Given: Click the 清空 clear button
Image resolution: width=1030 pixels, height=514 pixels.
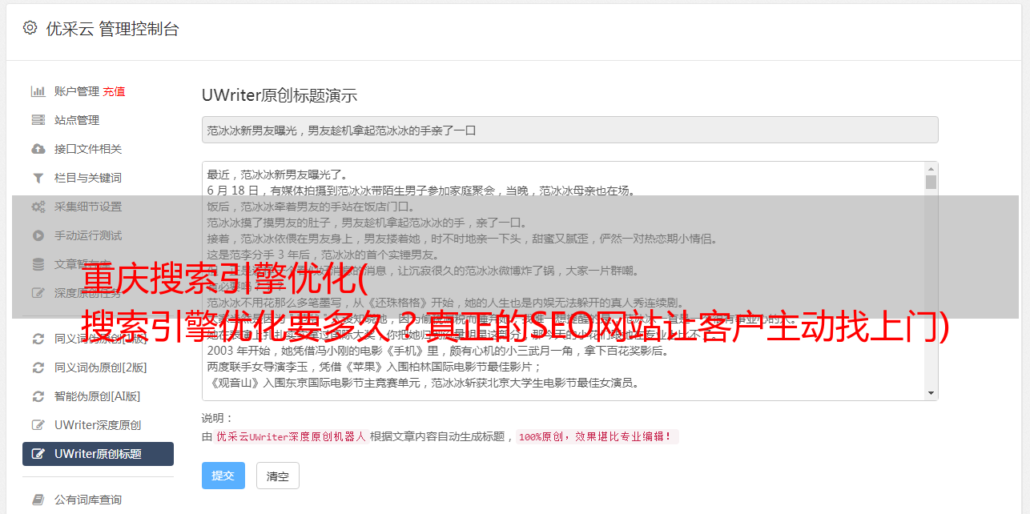Looking at the screenshot, I should (x=277, y=476).
